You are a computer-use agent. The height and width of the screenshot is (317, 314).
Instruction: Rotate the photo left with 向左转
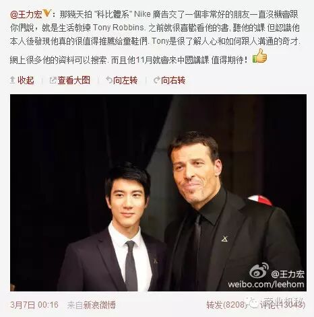tap(125, 80)
